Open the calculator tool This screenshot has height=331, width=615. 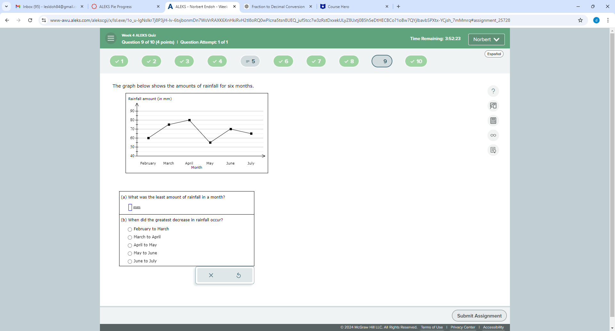click(x=493, y=121)
